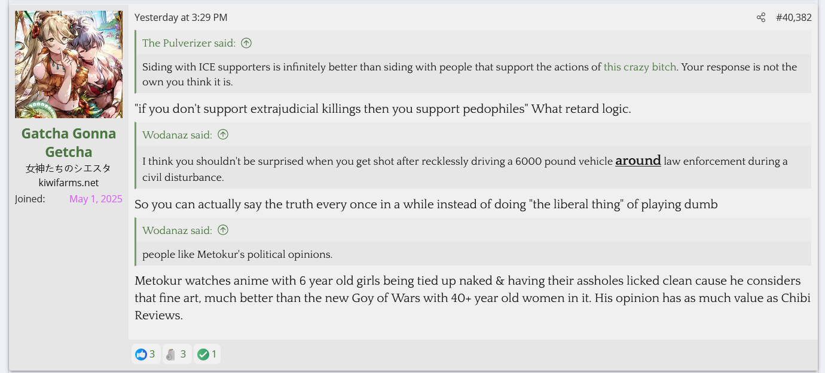The width and height of the screenshot is (825, 373).
Task: Click the blue thumbs-up Like reaction icon
Action: tap(141, 354)
